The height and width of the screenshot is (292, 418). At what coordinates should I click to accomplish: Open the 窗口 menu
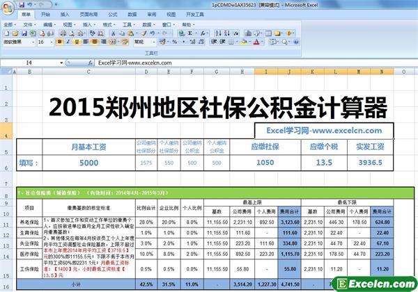coord(169,25)
